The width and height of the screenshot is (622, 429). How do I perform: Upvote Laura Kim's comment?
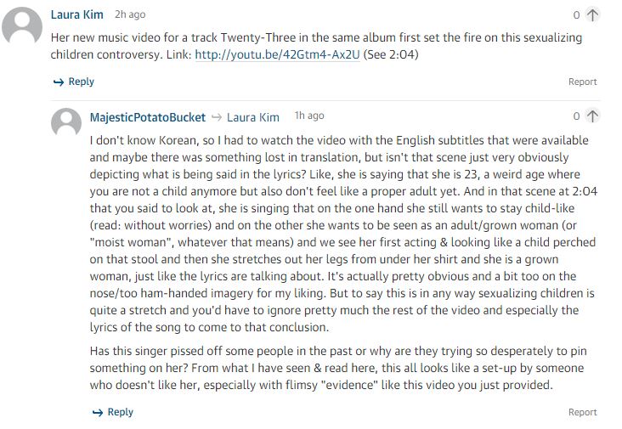(592, 14)
